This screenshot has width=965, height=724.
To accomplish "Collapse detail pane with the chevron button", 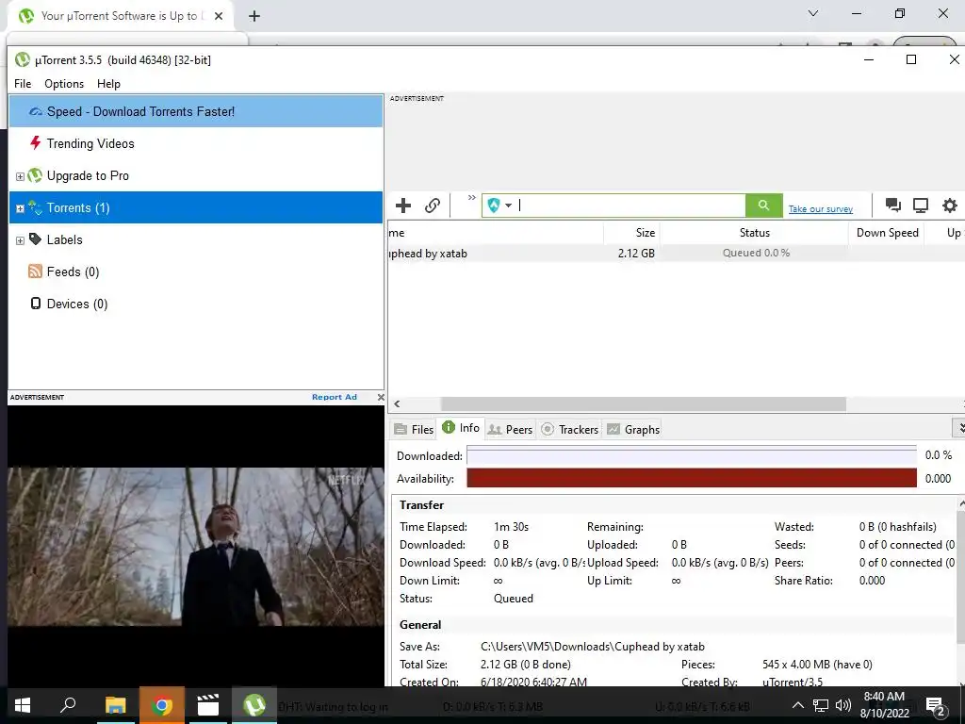I will 959,427.
